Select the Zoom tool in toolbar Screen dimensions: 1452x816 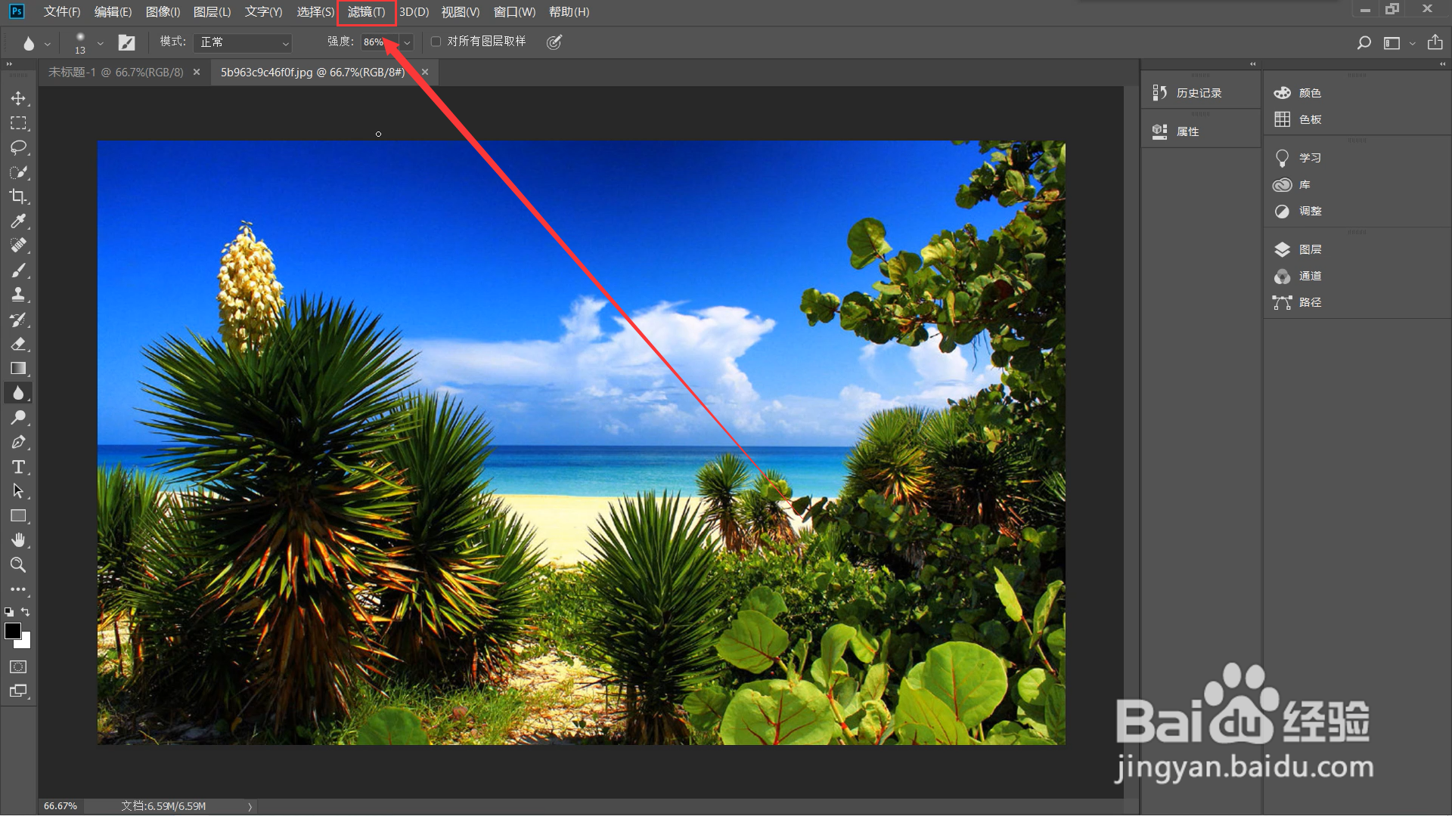(x=18, y=564)
